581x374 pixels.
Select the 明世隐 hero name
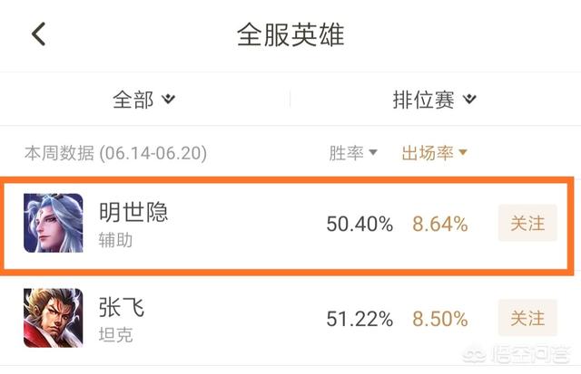(133, 212)
